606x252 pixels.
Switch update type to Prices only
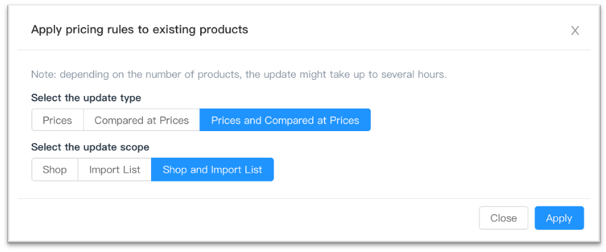click(x=57, y=120)
